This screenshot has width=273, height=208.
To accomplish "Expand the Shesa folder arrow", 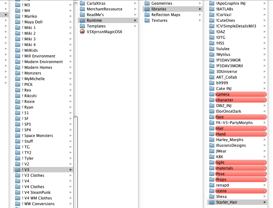I will pyautogui.click(x=265, y=197).
